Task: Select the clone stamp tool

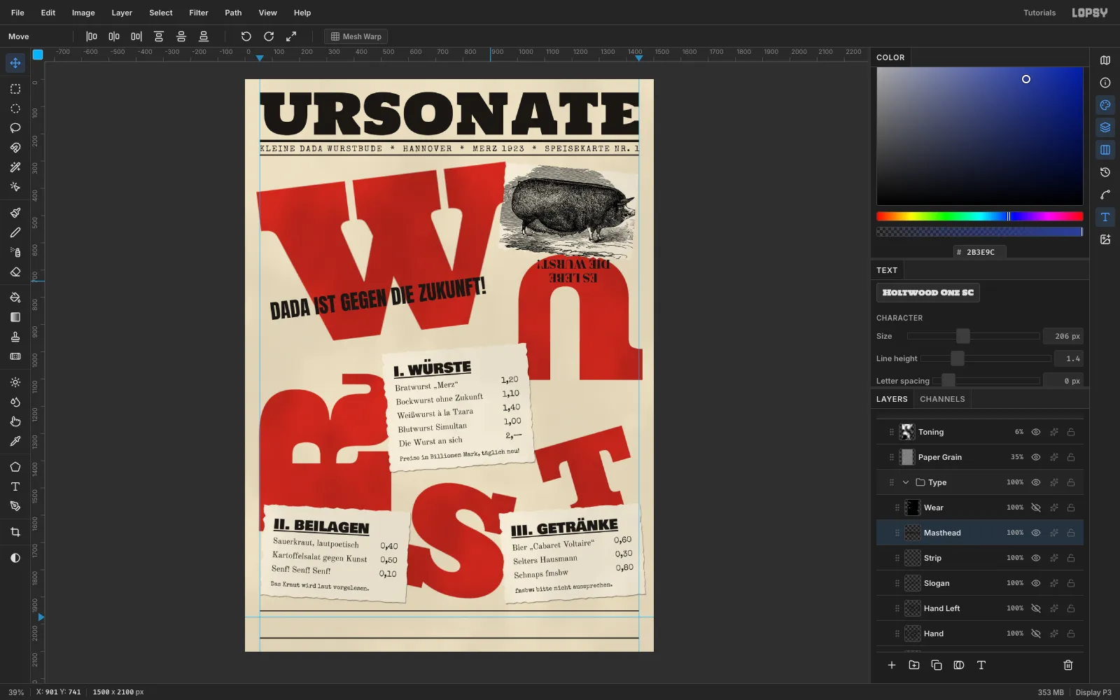Action: coord(15,337)
